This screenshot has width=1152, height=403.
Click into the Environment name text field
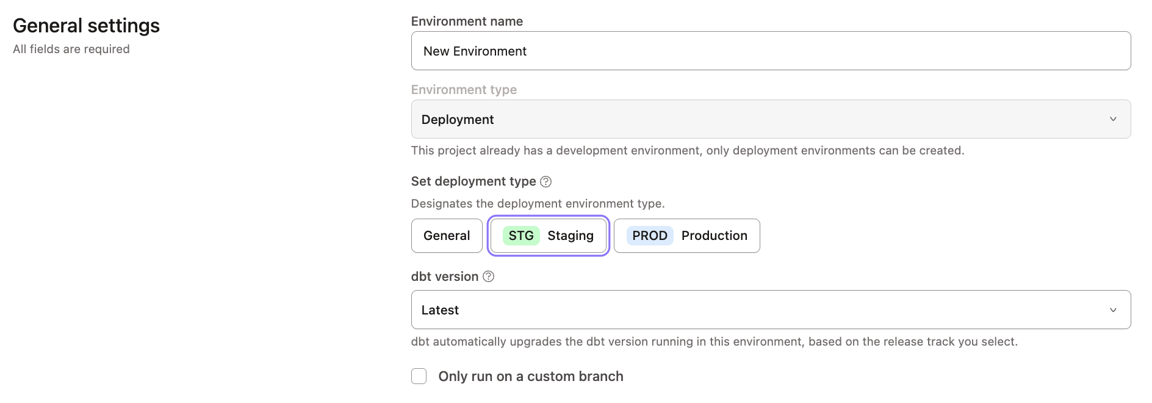pyautogui.click(x=770, y=51)
